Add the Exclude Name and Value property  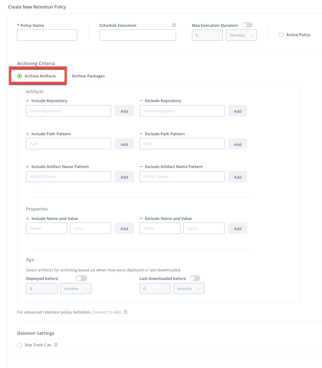(x=237, y=228)
